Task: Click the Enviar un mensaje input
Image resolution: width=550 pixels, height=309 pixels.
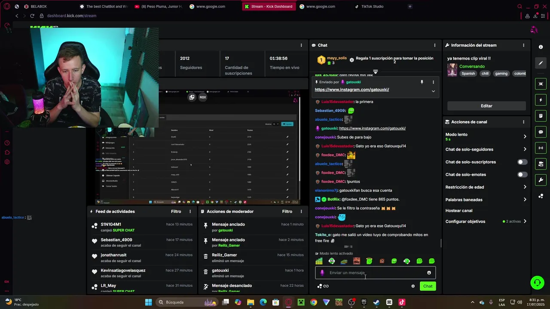Action: click(x=375, y=273)
